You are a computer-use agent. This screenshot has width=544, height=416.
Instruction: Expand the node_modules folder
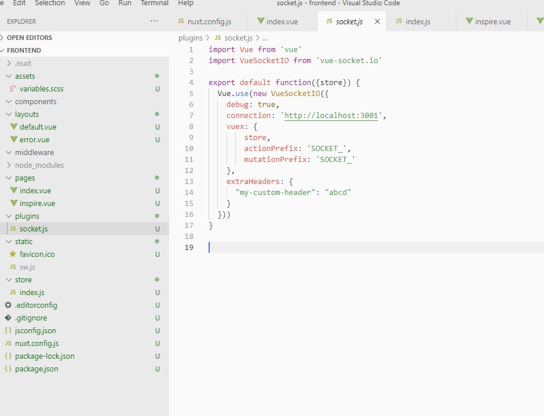click(x=9, y=165)
